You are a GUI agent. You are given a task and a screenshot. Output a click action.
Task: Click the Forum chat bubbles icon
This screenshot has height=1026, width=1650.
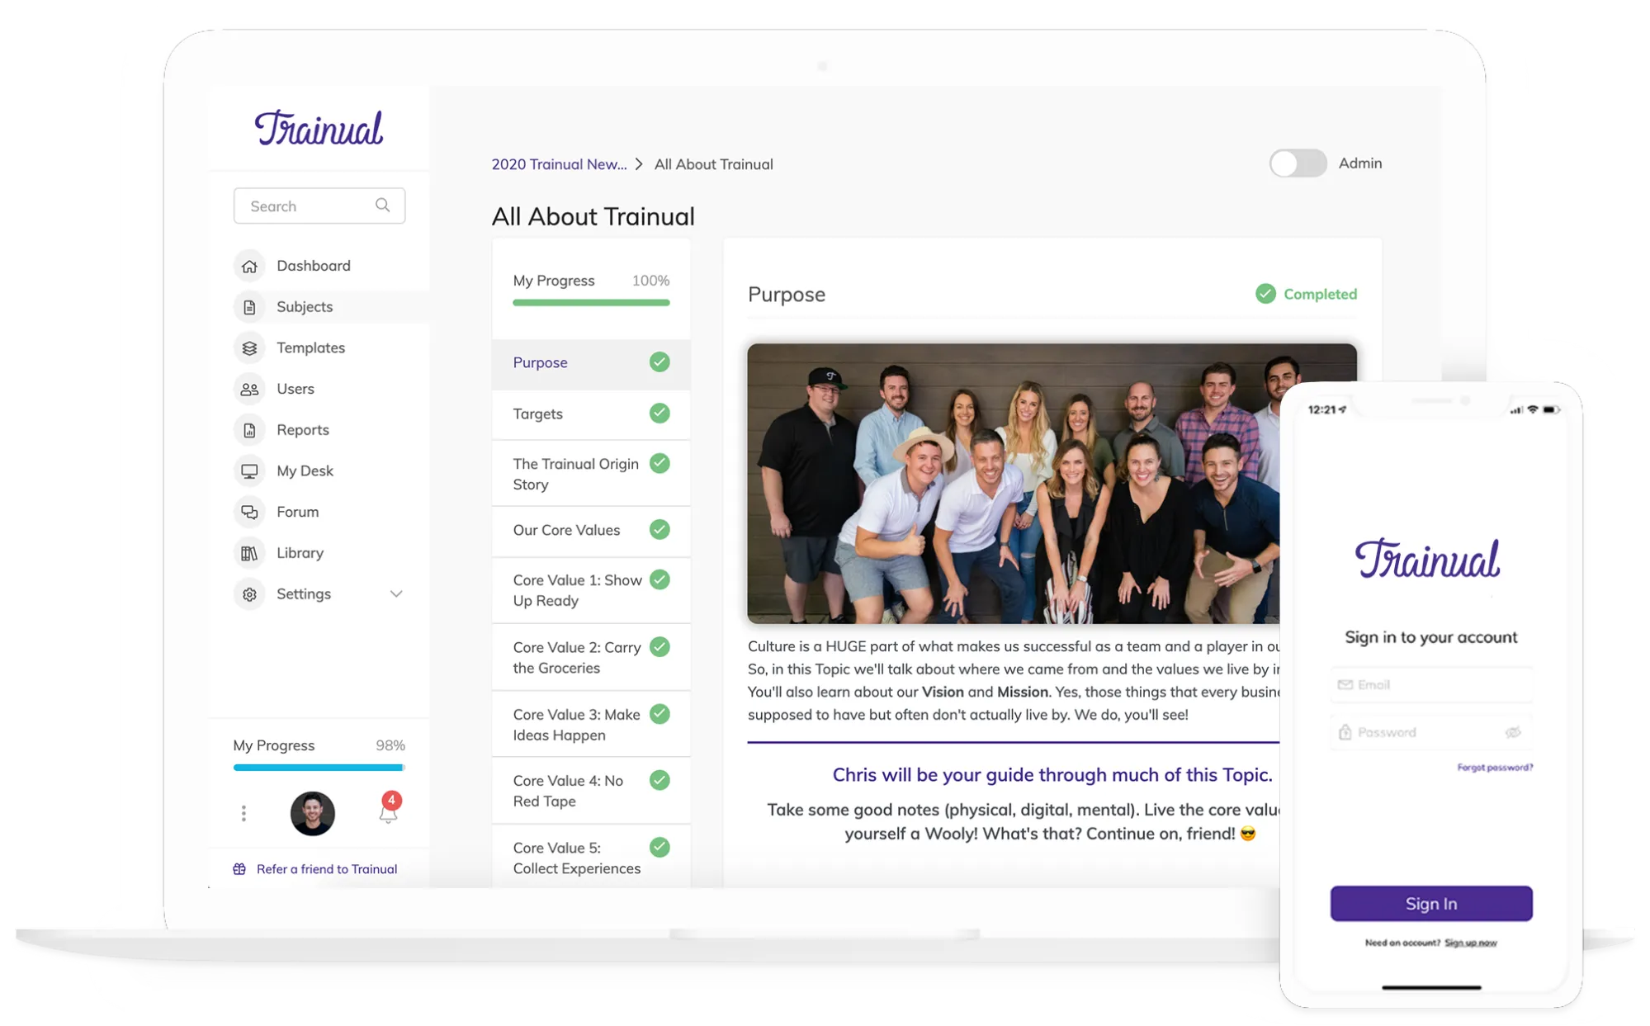coord(249,512)
